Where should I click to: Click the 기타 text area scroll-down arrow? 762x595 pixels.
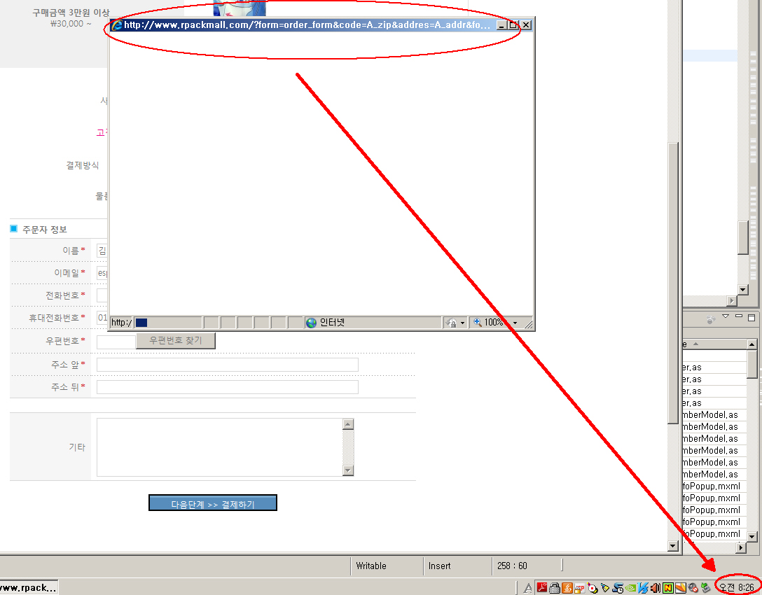348,470
